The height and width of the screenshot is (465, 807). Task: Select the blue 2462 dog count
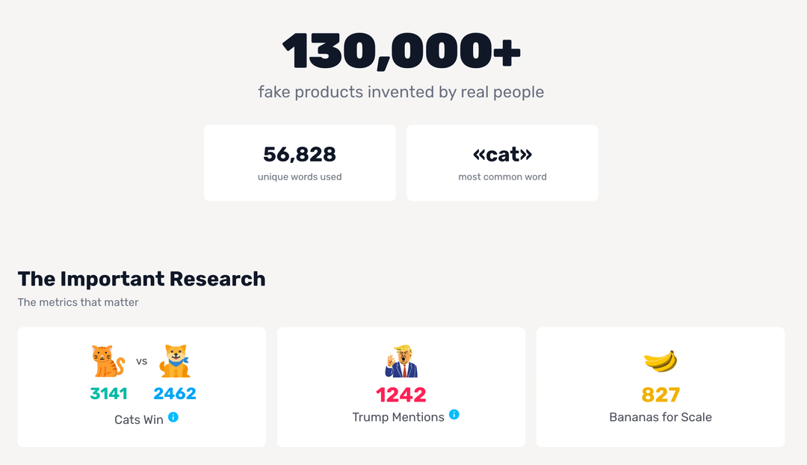pos(175,393)
